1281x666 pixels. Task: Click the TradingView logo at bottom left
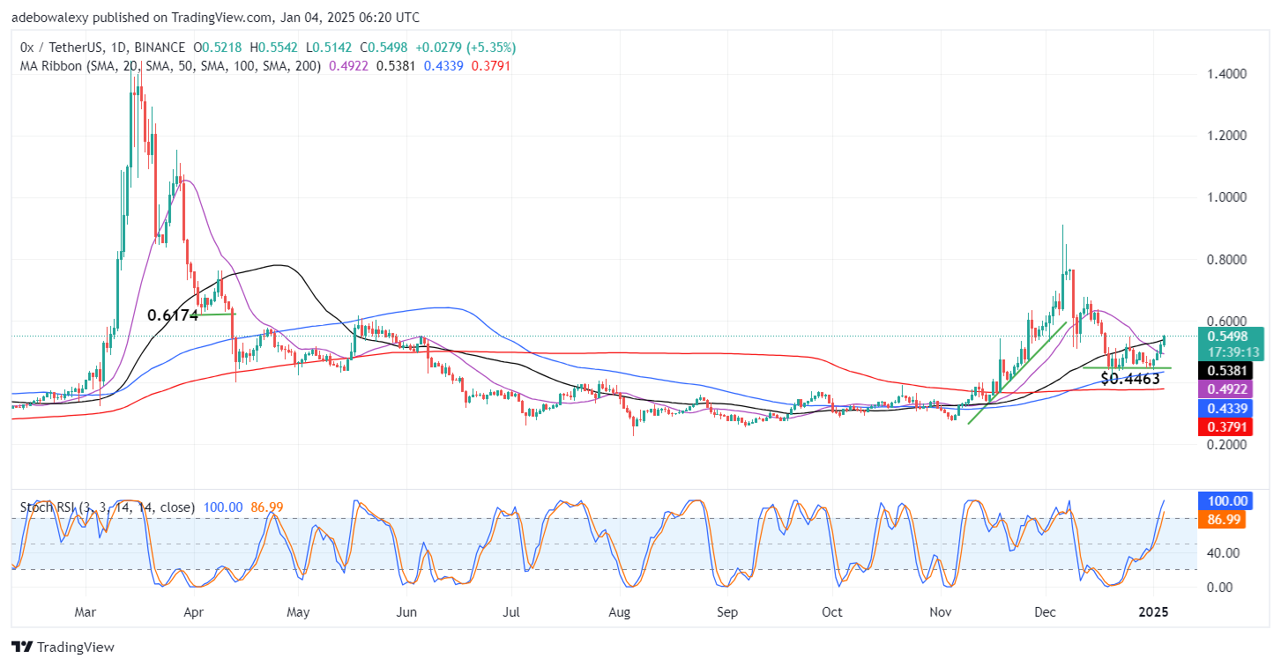click(x=63, y=647)
